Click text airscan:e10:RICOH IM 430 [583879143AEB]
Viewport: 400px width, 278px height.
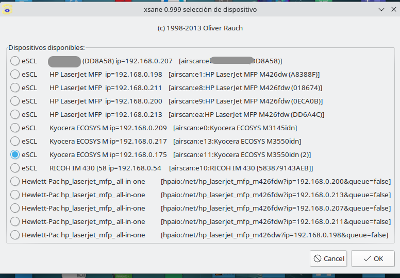pos(241,168)
